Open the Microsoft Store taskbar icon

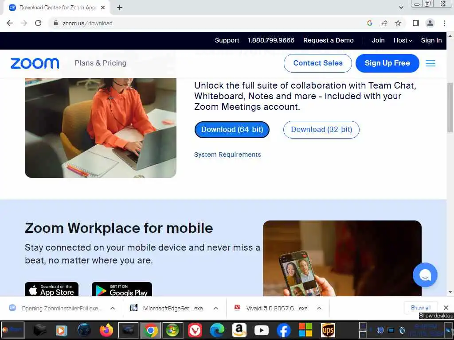point(305,330)
